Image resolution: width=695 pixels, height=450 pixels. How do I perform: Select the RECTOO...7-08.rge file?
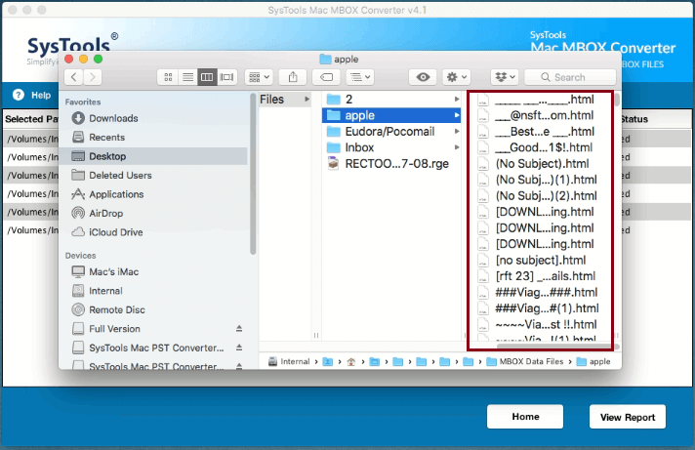point(390,164)
